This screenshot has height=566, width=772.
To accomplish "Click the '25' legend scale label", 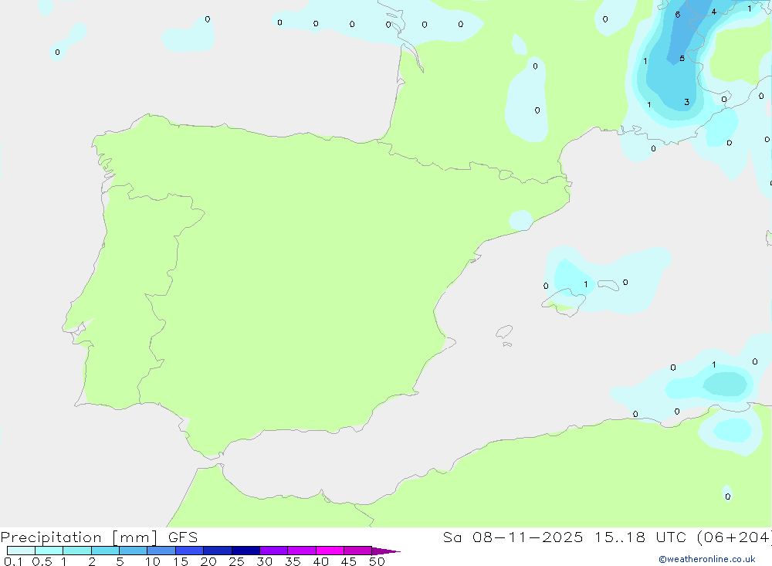I will point(236,561).
